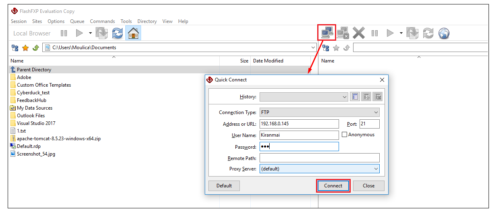Viewport: 497px width, 214px height.
Task: Click the Address or URL field containing 192.168.0.145
Action: (x=299, y=124)
